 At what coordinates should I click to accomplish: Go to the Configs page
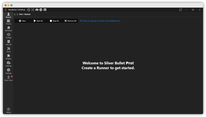(9, 36)
